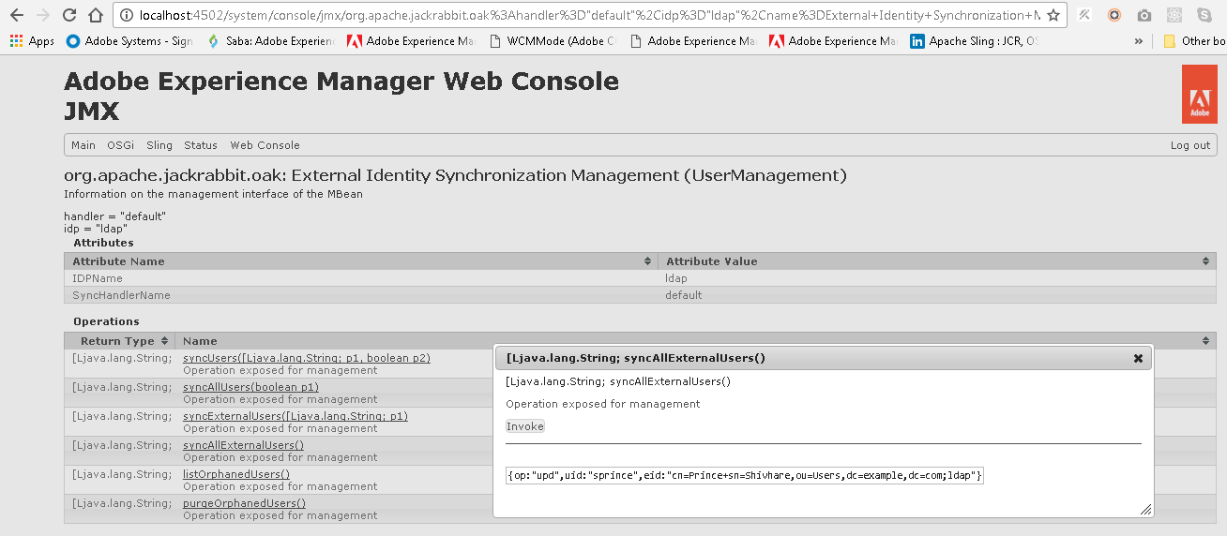
Task: Sort by Attribute Value column arrows
Action: coord(1206,261)
